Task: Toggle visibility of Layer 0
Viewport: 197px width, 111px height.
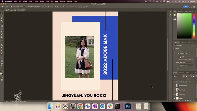Action: 174,98
